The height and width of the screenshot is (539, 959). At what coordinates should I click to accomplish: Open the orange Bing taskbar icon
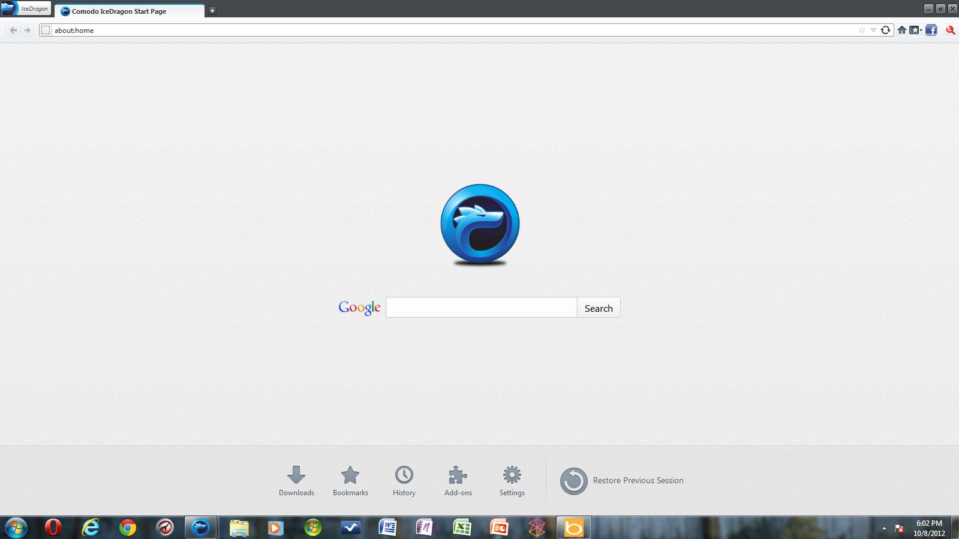point(574,528)
